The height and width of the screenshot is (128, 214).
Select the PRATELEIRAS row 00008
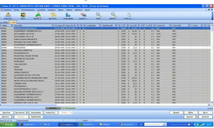tap(105, 48)
